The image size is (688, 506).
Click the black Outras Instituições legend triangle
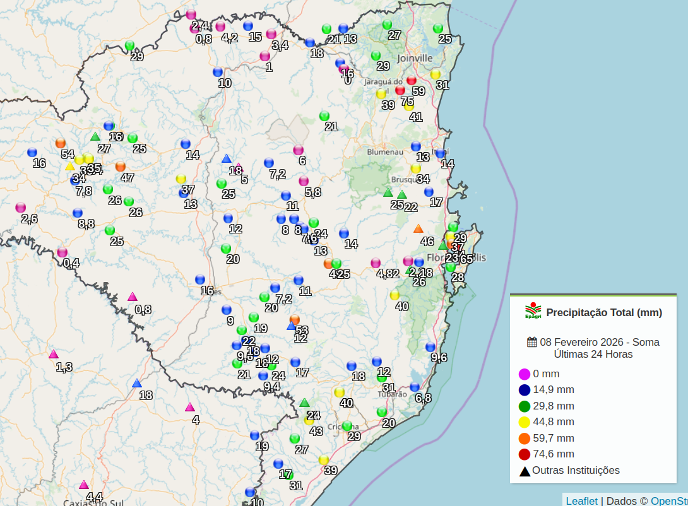[525, 471]
